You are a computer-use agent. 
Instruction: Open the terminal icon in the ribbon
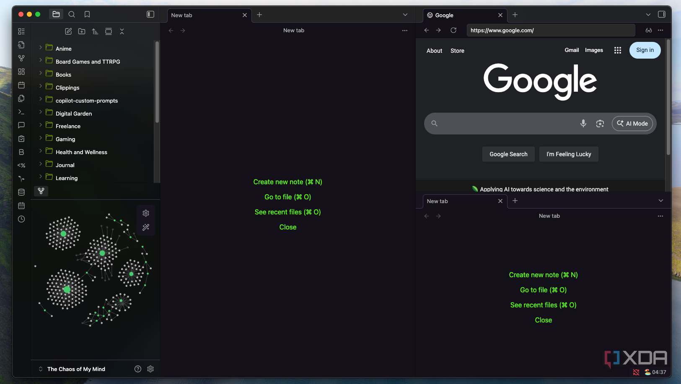click(21, 112)
